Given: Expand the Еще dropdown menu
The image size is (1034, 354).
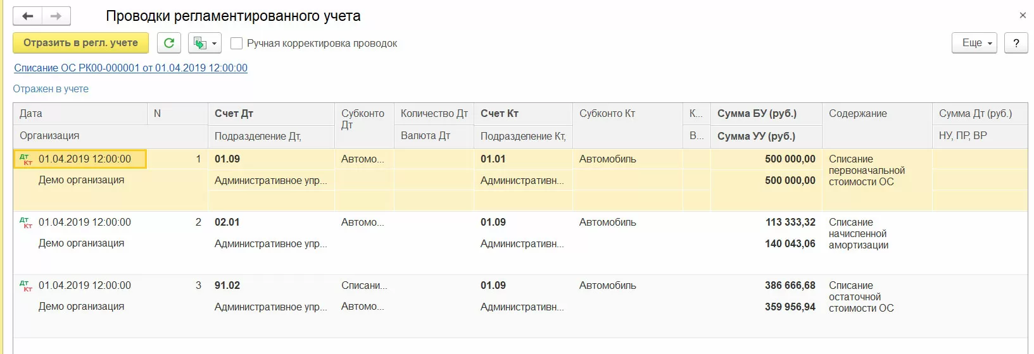Looking at the screenshot, I should [x=974, y=43].
